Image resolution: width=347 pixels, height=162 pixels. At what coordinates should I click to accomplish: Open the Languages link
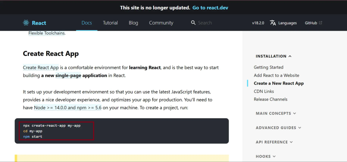click(x=287, y=23)
